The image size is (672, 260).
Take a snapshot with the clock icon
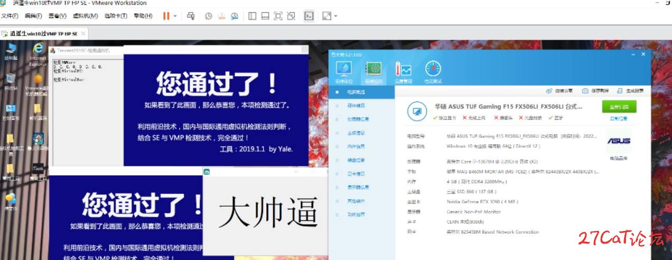click(x=209, y=16)
